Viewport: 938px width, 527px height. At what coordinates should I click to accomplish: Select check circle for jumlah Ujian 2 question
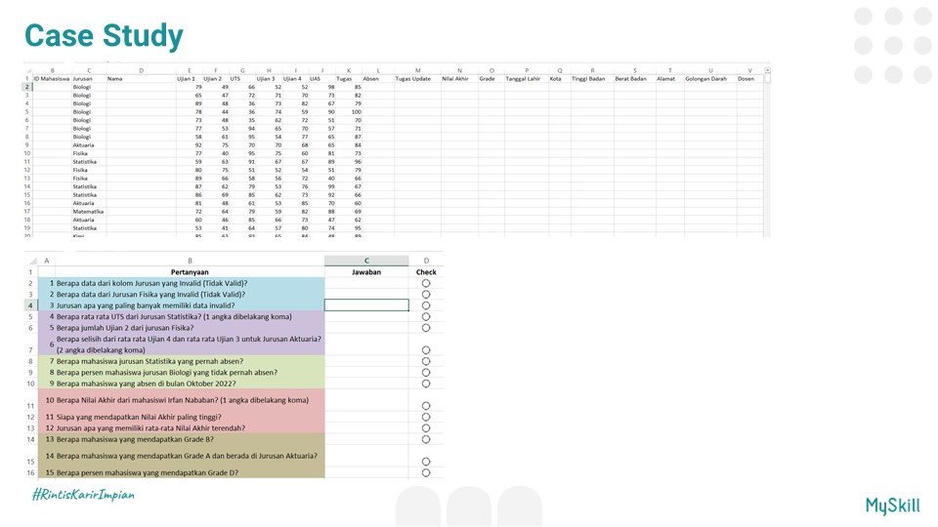(426, 328)
